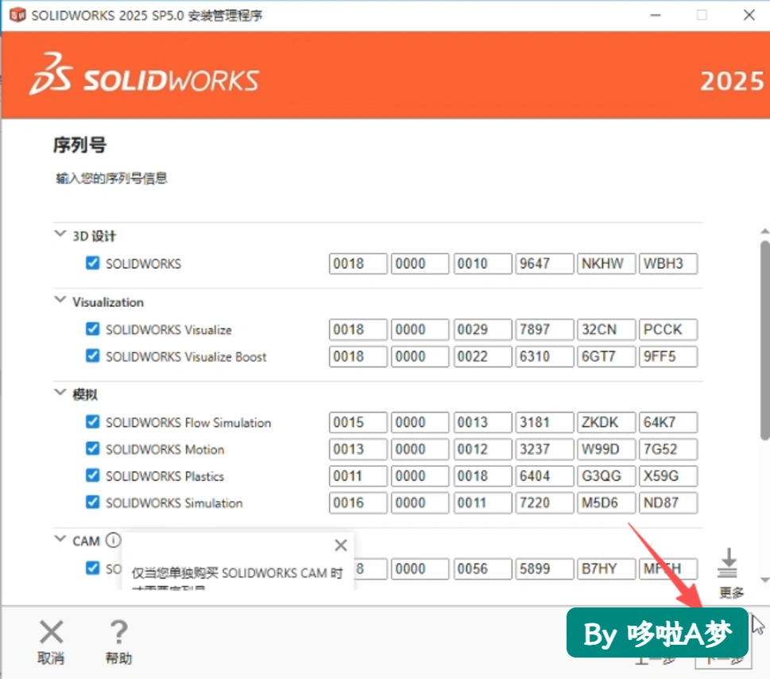Image resolution: width=770 pixels, height=679 pixels.
Task: Click the 7220 serial field for Simulation
Action: tap(544, 503)
